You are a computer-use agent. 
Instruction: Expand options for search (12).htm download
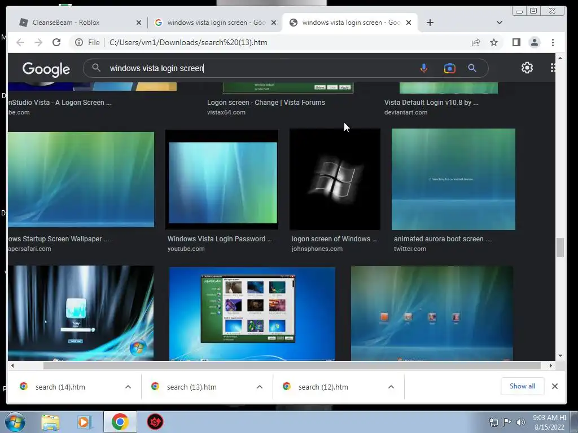[x=391, y=387]
